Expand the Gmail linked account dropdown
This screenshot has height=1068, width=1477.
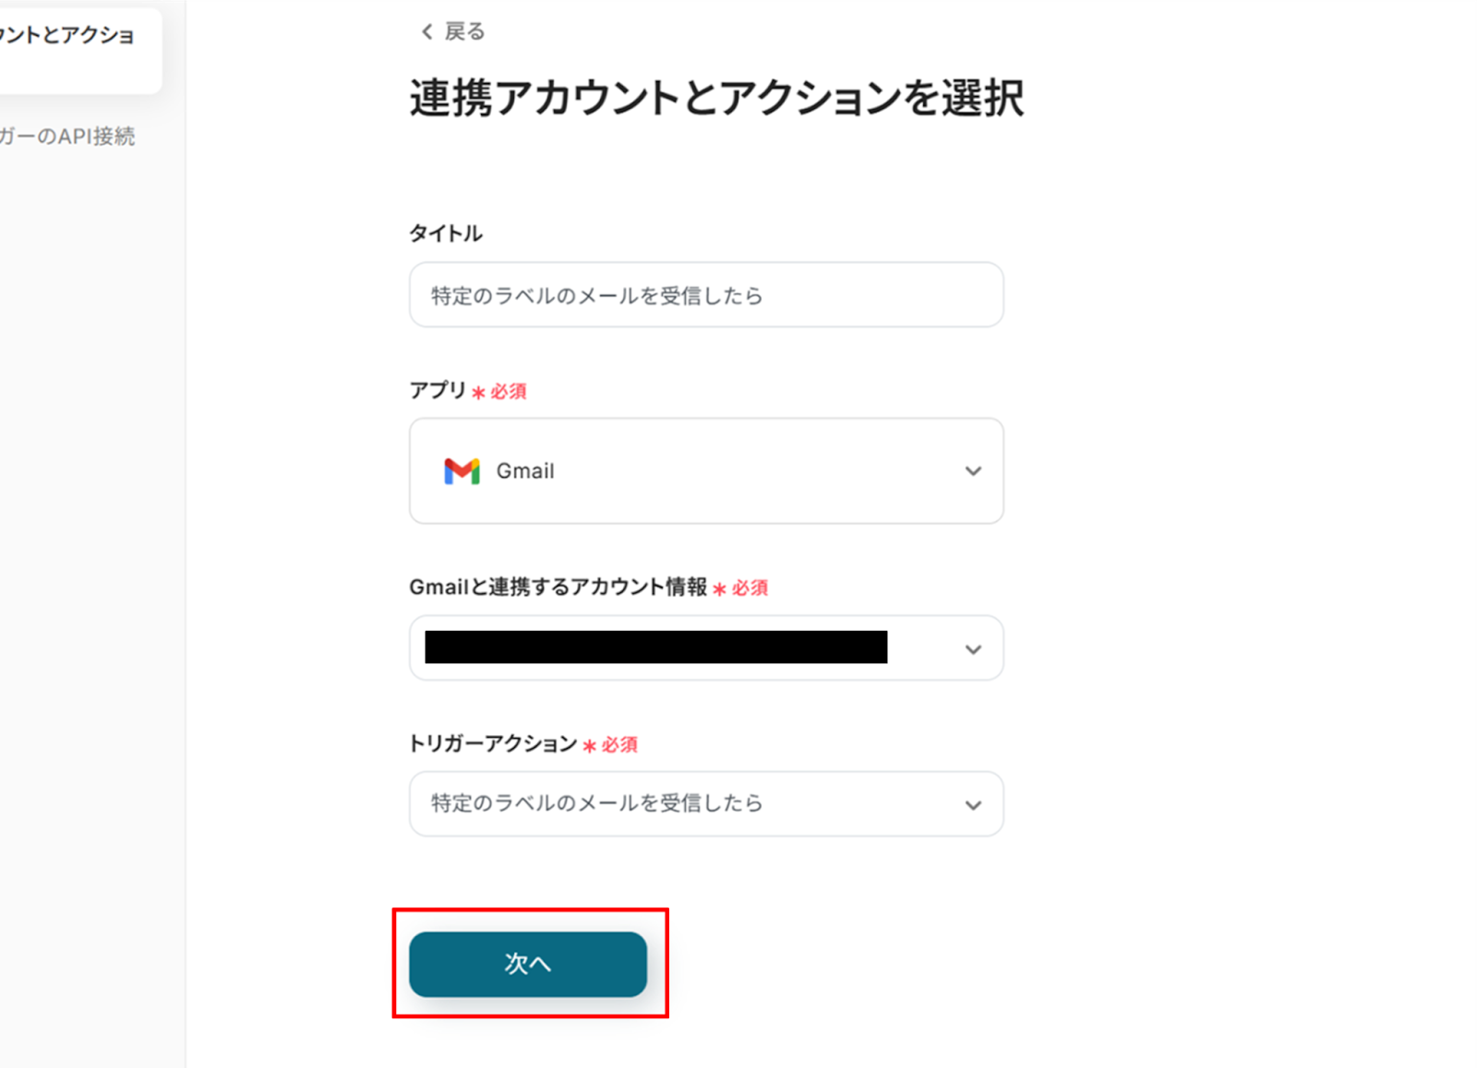(705, 648)
